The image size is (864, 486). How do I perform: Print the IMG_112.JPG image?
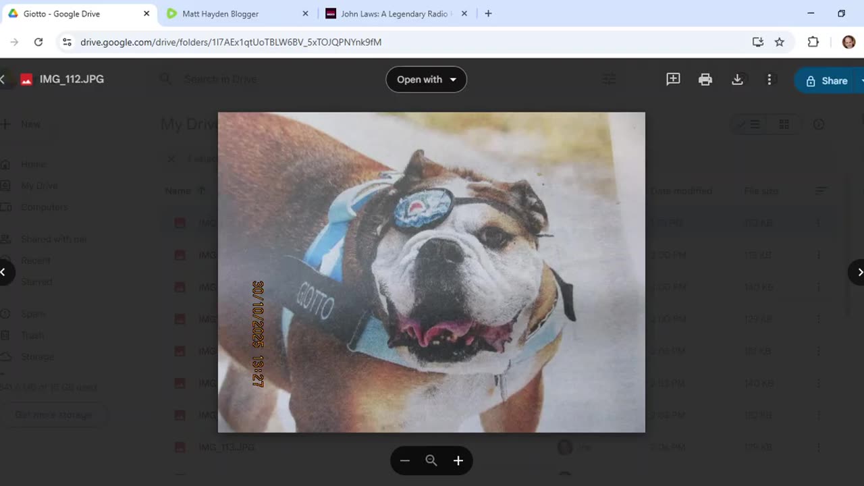click(x=705, y=80)
